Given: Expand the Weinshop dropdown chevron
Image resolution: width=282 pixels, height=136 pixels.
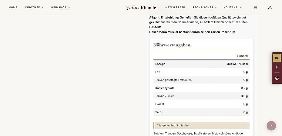Looking at the screenshot, I should pyautogui.click(x=69, y=8).
